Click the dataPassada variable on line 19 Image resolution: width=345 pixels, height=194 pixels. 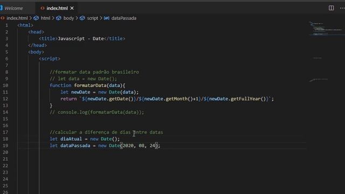pyautogui.click(x=75, y=145)
